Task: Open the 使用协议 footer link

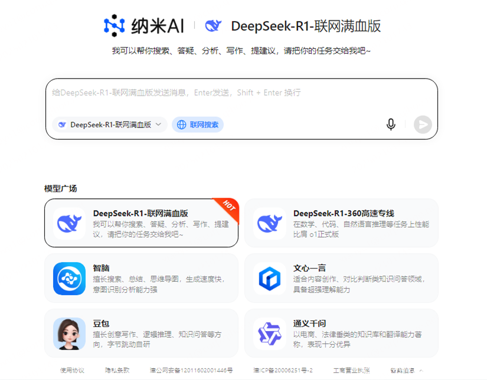Action: (72, 371)
